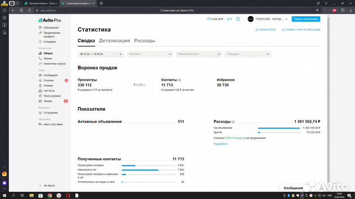
Task: Open Продвижение профиля section
Action: 52,34
